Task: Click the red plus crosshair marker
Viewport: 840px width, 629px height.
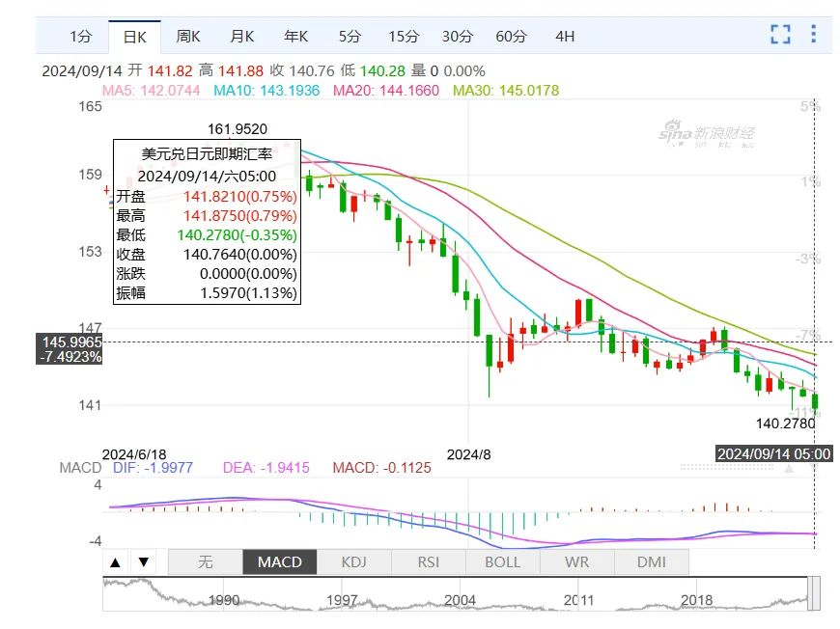Action: pyautogui.click(x=106, y=189)
